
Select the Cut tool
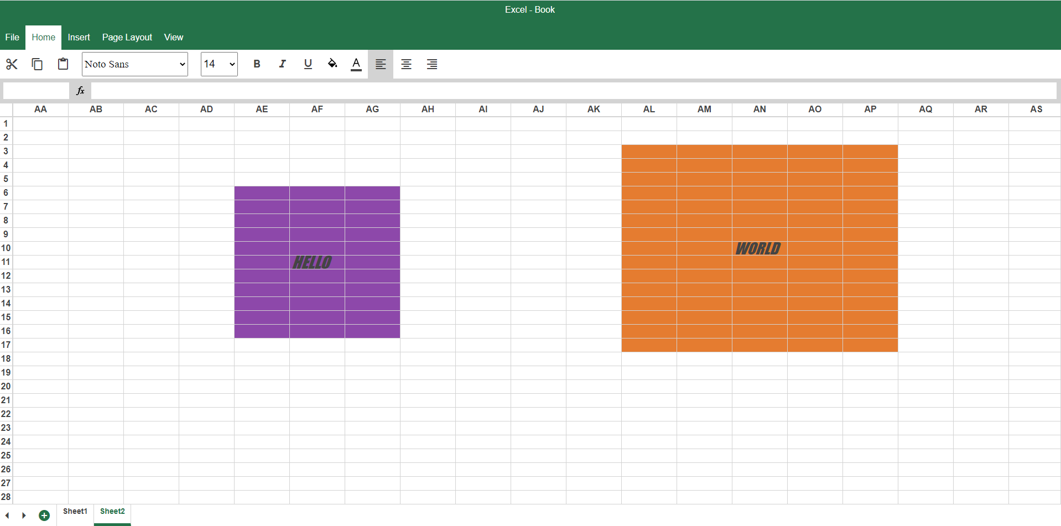click(12, 64)
